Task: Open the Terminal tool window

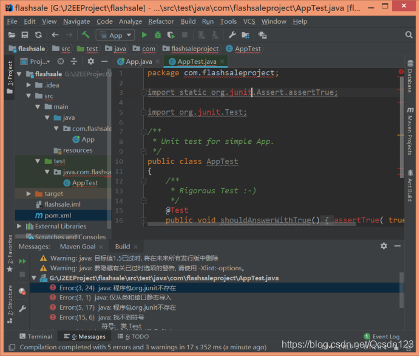Action: [36, 337]
